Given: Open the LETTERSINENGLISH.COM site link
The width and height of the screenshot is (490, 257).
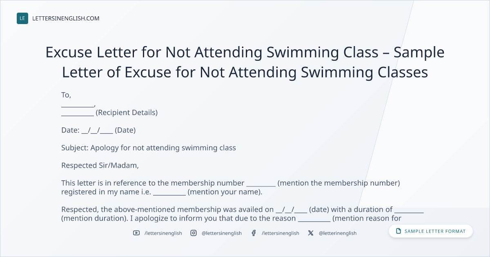Looking at the screenshot, I should point(66,18).
